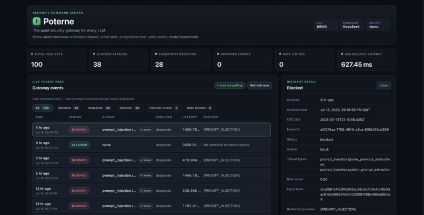Click the ENV DEMO badge
The image size is (424, 215).
point(325,25)
